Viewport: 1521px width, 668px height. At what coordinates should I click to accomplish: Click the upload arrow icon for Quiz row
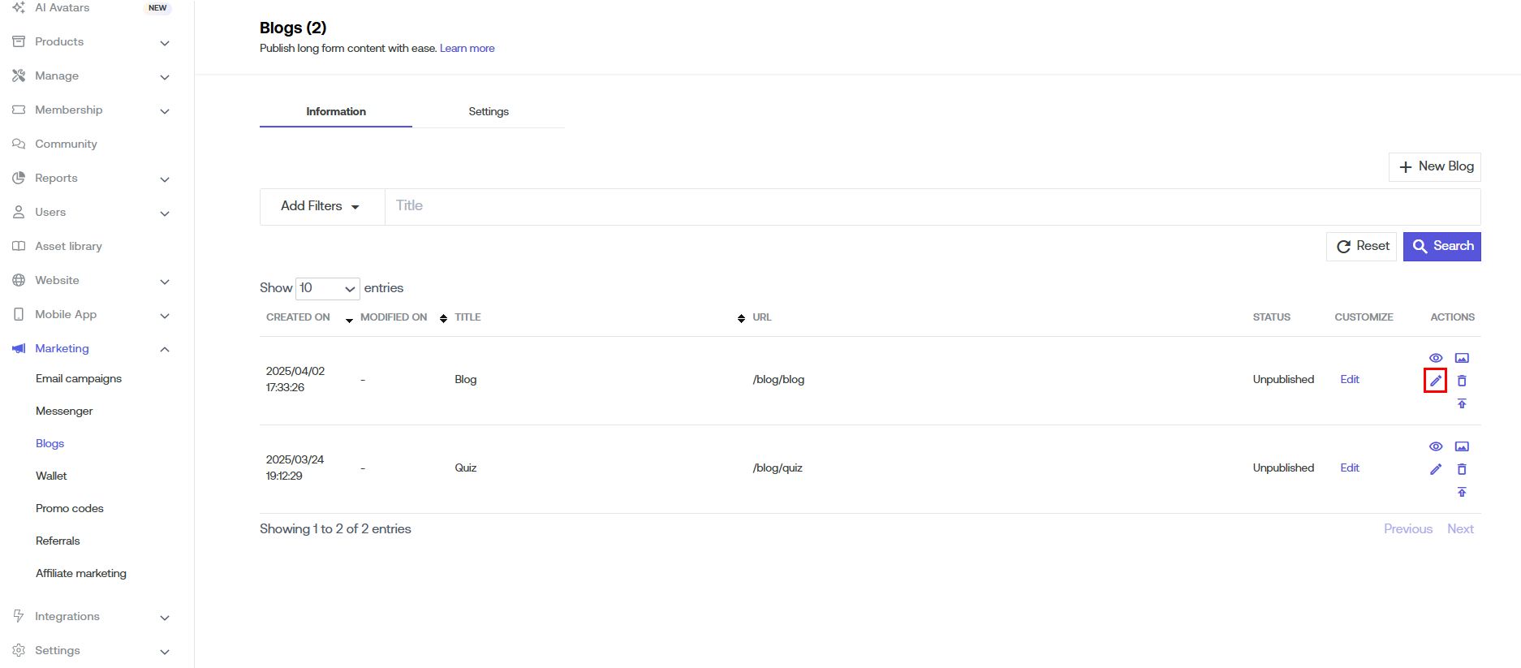coord(1462,492)
